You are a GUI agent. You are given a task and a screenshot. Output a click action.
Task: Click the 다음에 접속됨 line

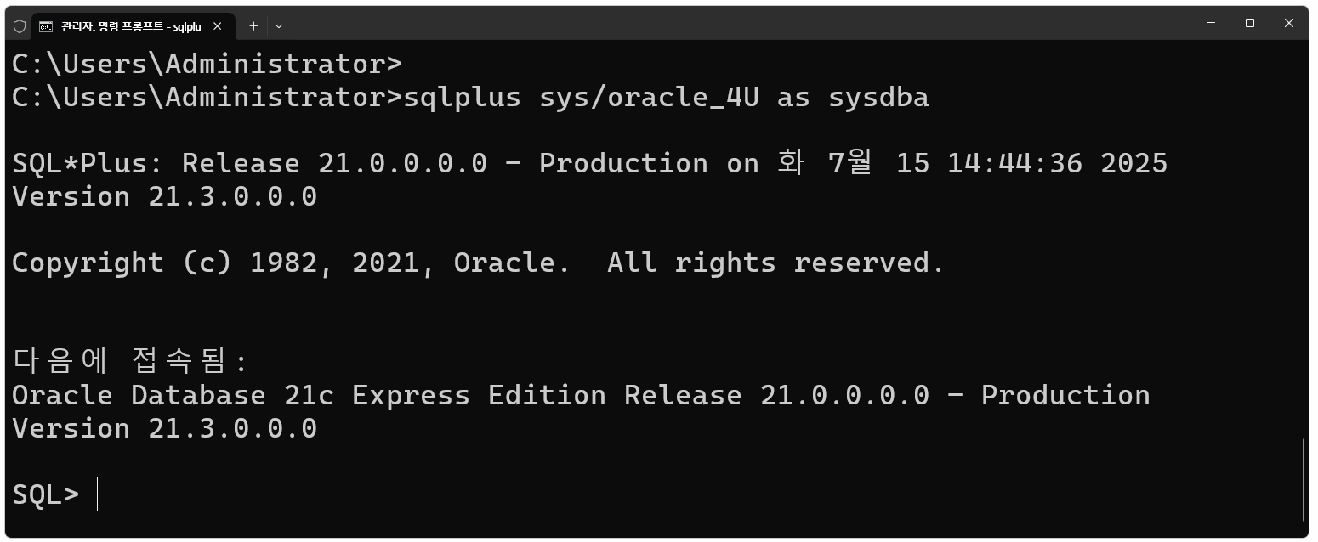click(129, 362)
